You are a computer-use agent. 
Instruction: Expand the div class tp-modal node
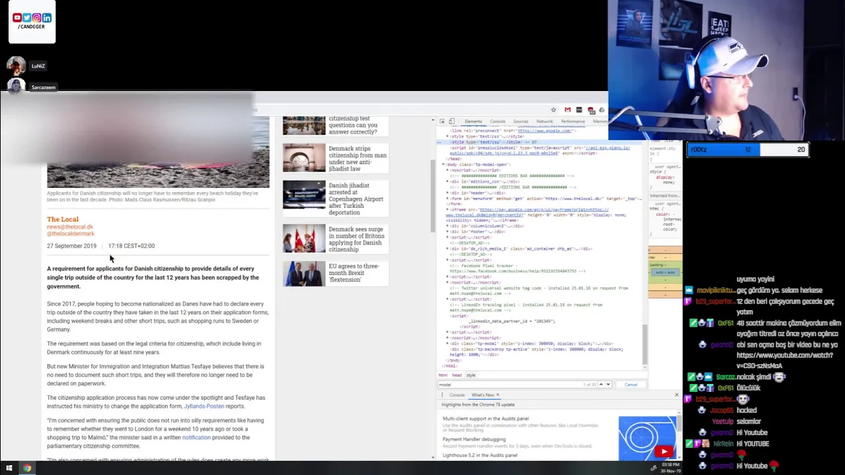coord(448,344)
